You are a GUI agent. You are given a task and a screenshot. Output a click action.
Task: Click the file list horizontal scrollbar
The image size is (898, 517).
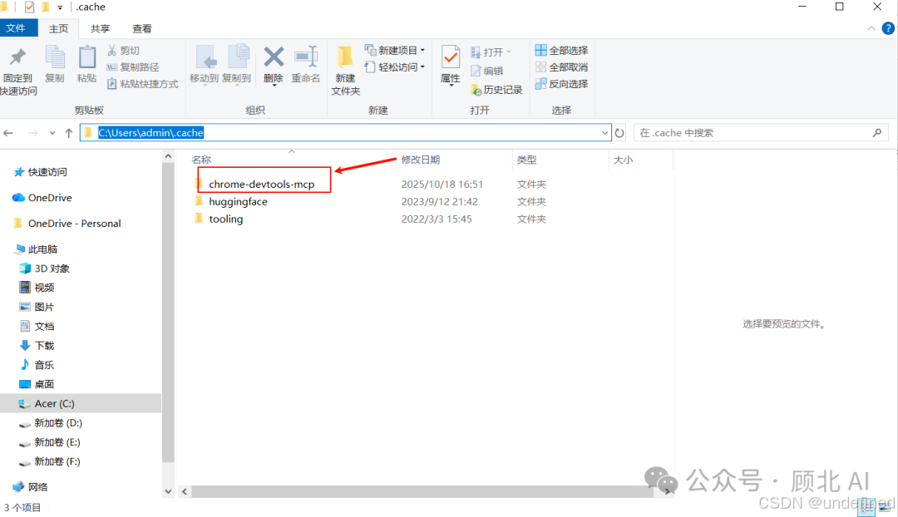point(422,491)
